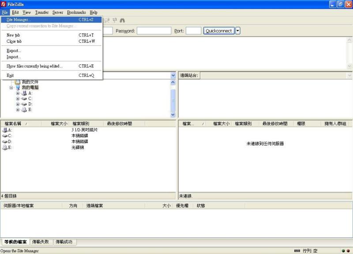Open the Server menu
Viewport: 353px width, 254px height.
58,12
